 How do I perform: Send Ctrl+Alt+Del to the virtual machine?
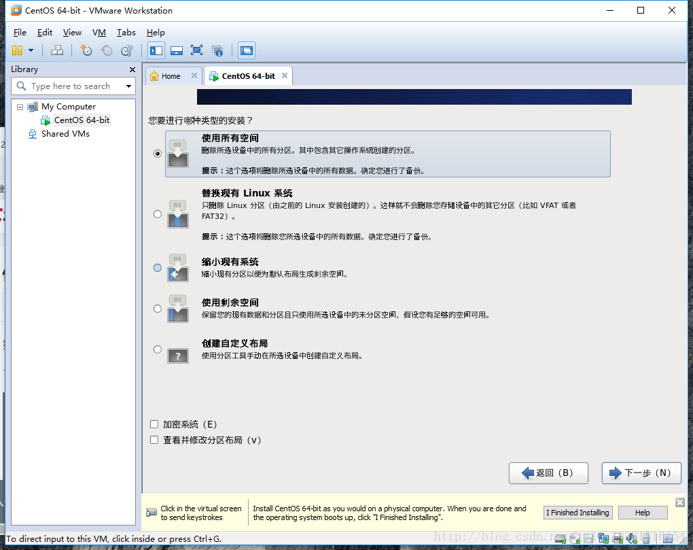pyautogui.click(x=56, y=50)
